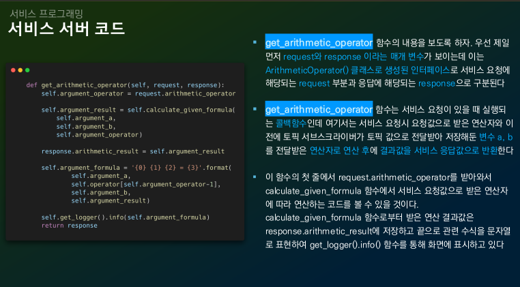
Task: Click the yellow minimize dot on code window
Action: click(20, 70)
